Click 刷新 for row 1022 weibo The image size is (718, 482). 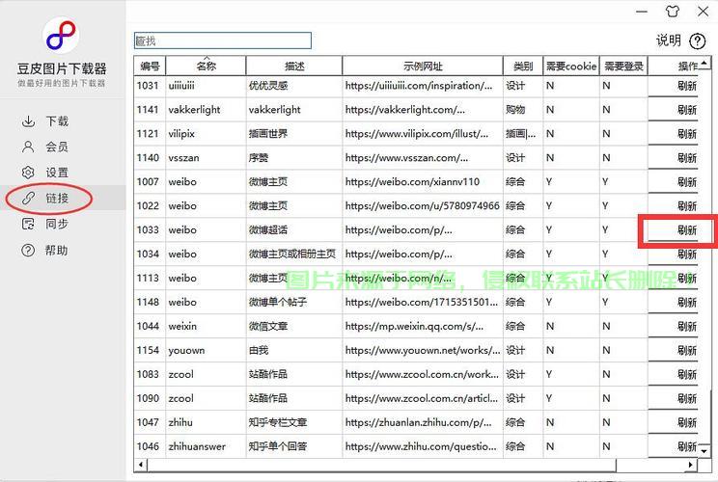[687, 206]
